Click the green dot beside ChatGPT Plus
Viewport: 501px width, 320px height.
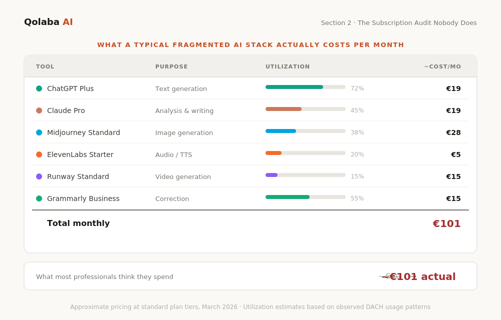pos(39,88)
